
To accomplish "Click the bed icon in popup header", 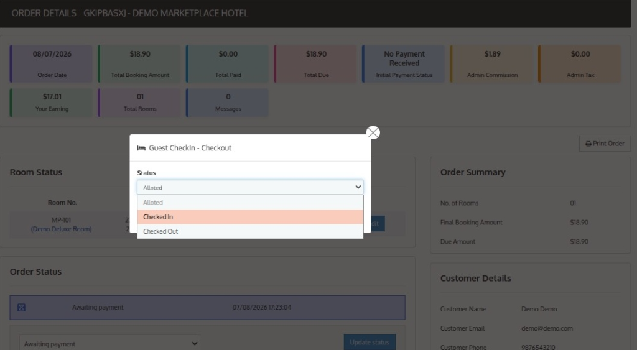I will (x=141, y=148).
